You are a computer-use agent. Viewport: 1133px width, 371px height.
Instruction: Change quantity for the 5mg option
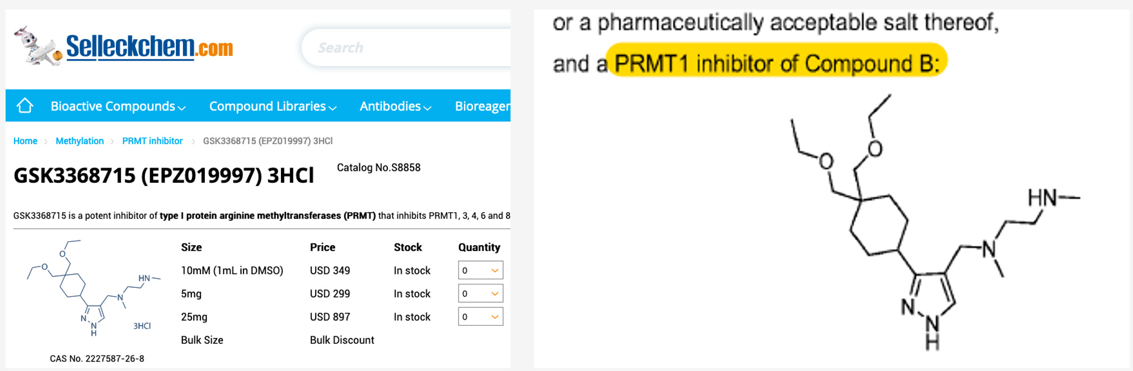click(480, 293)
